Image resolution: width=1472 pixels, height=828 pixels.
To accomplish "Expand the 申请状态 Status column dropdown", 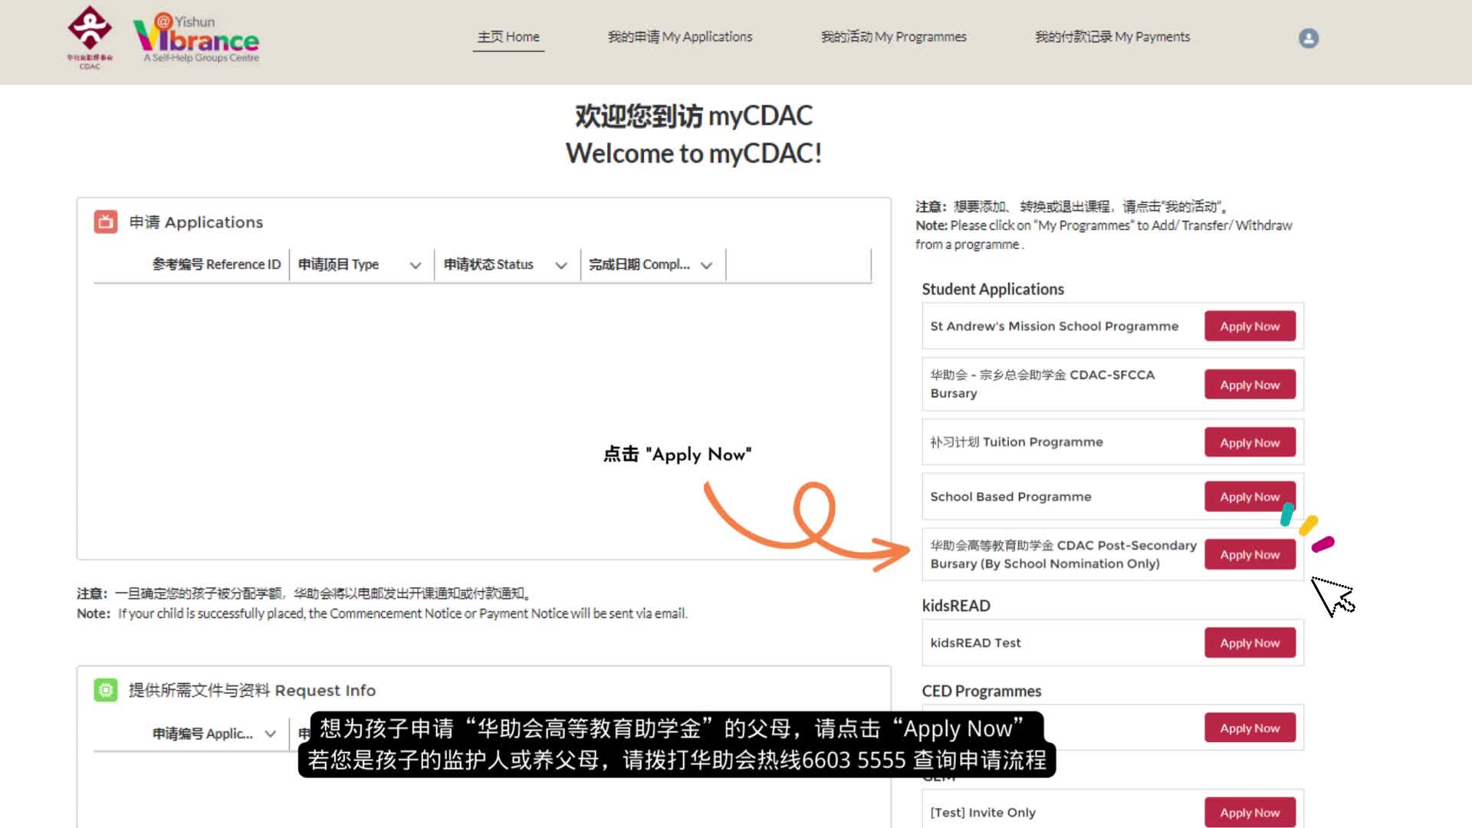I will pyautogui.click(x=561, y=265).
